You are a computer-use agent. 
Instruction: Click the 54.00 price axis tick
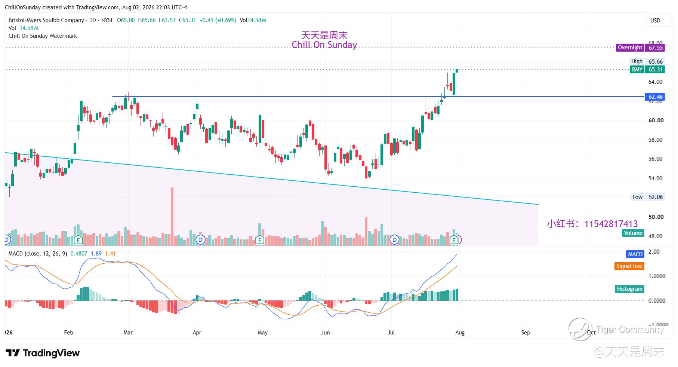[656, 178]
